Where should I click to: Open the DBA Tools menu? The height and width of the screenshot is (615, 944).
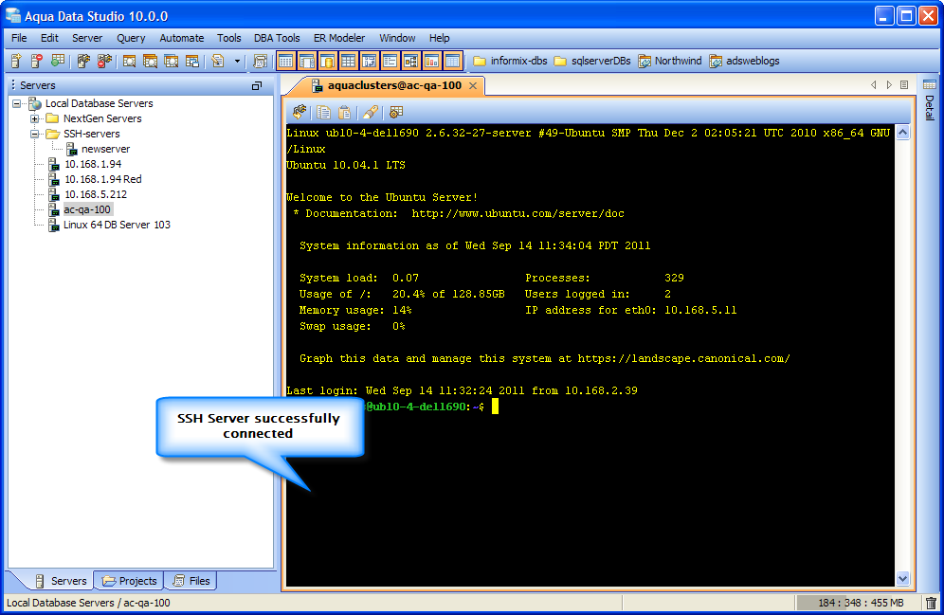coord(277,38)
